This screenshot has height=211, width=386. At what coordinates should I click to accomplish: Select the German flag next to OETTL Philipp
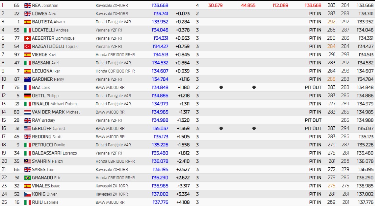(28, 96)
